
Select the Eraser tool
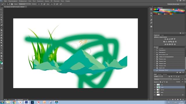click(1, 35)
